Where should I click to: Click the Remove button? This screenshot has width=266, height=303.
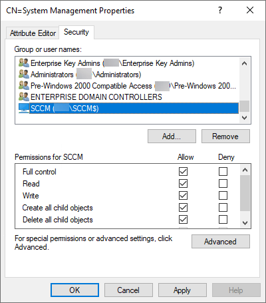225,137
